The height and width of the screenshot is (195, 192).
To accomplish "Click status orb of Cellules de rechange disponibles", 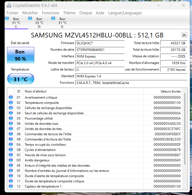I will [11, 108].
